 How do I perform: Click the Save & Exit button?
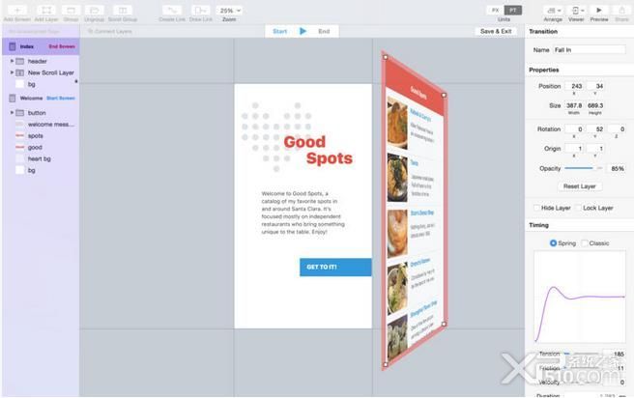(496, 31)
